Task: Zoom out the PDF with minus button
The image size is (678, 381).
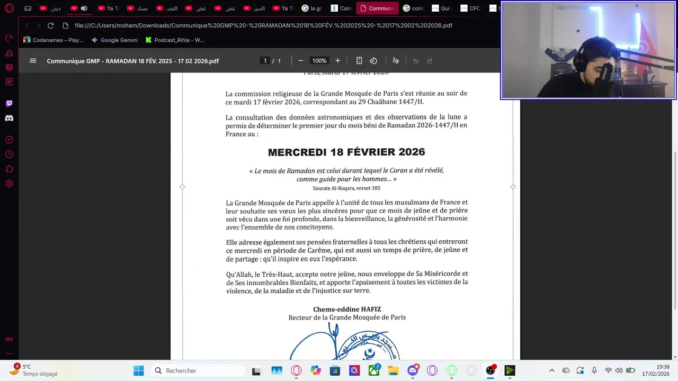Action: pos(300,61)
